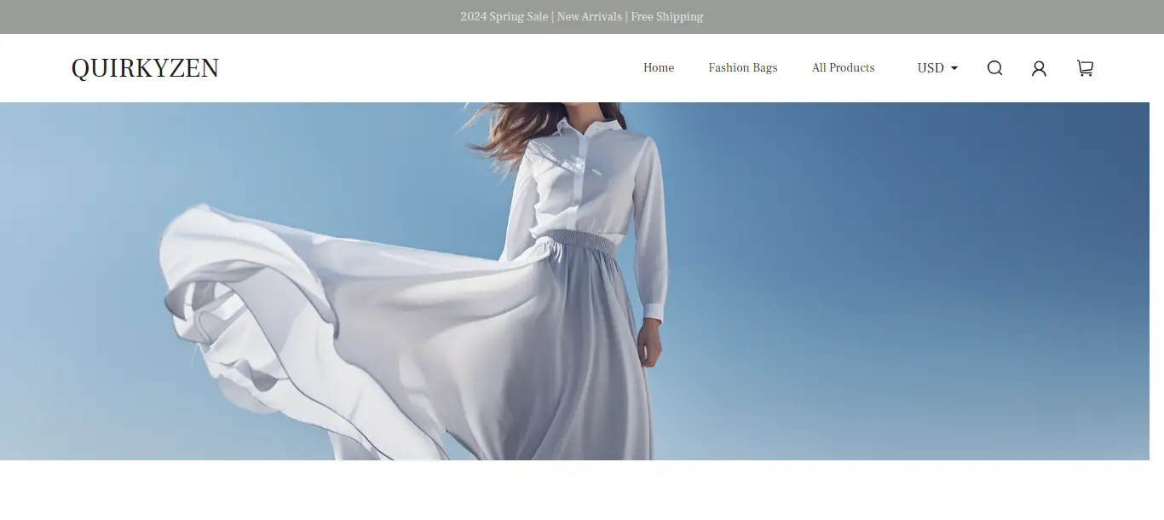Click the caret arrow beside USD
Image resolution: width=1164 pixels, height=520 pixels.
click(x=954, y=68)
